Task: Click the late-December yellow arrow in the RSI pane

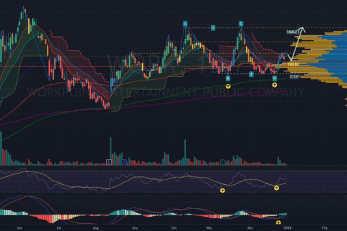Action: click(x=276, y=188)
